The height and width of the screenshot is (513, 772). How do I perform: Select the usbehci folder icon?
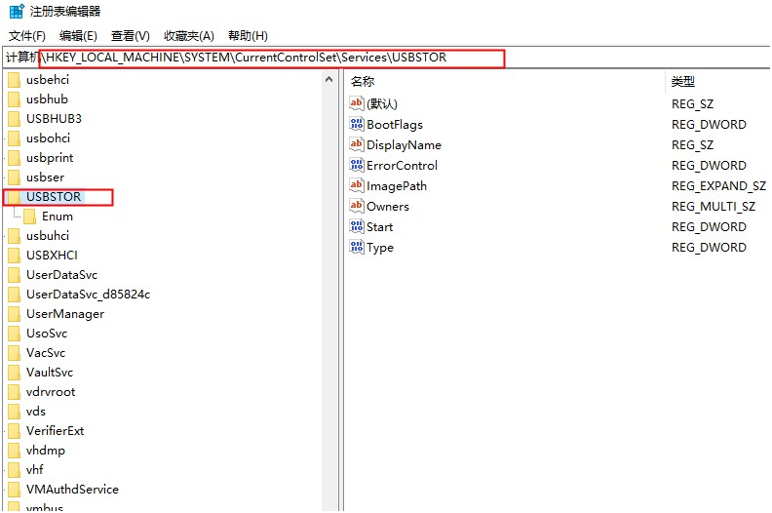[15, 80]
